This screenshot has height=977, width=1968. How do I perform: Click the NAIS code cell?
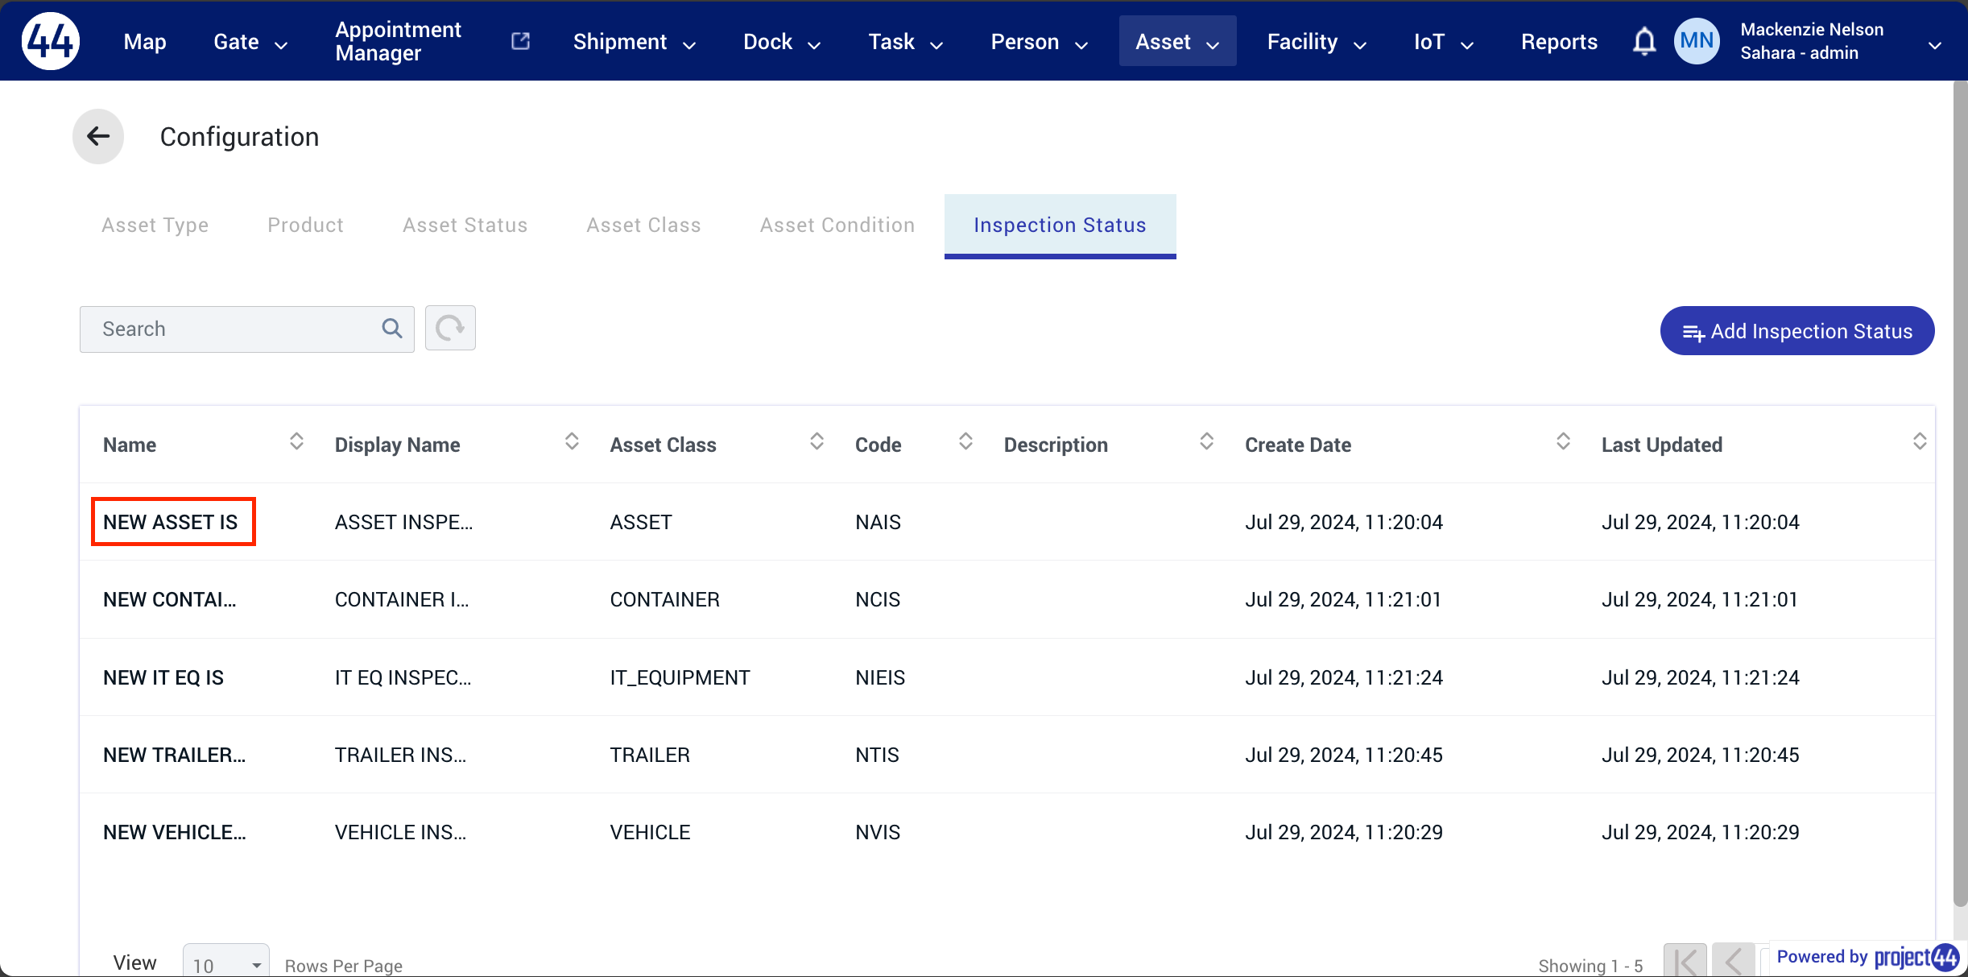(878, 522)
